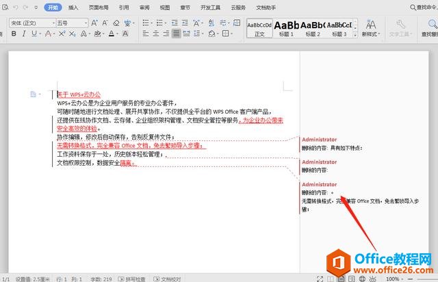Toggle italic formatting
Screen dimensions: 438x282
pos(24,34)
